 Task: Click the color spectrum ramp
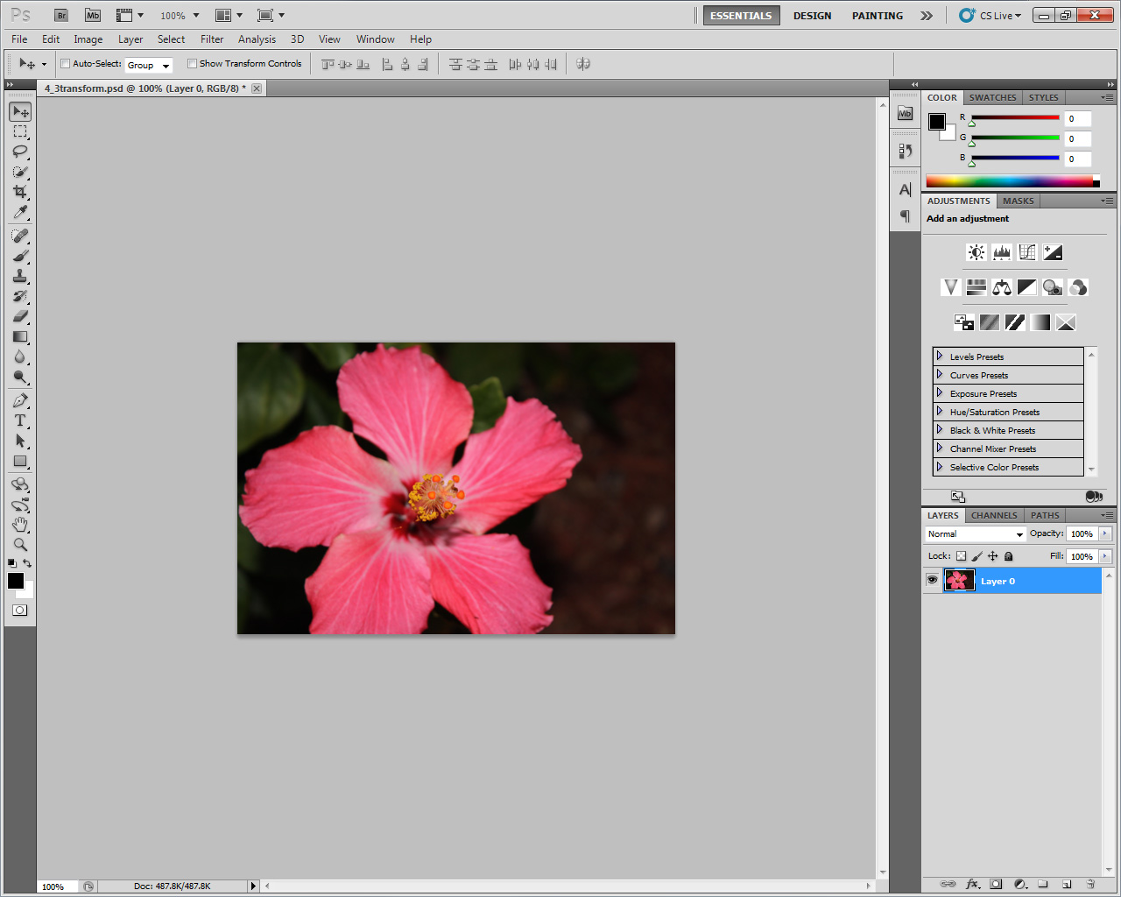[x=1010, y=181]
